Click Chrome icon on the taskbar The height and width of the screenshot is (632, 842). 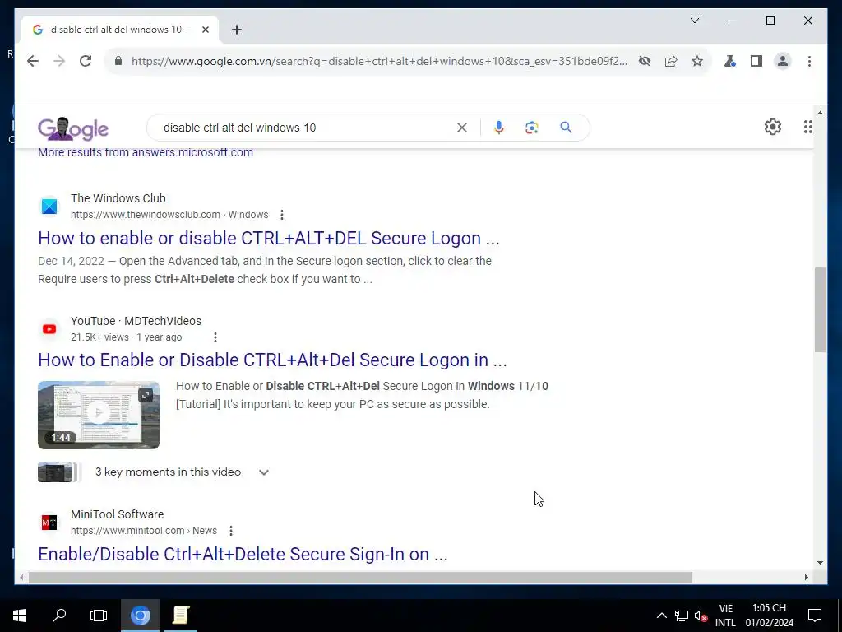140,616
